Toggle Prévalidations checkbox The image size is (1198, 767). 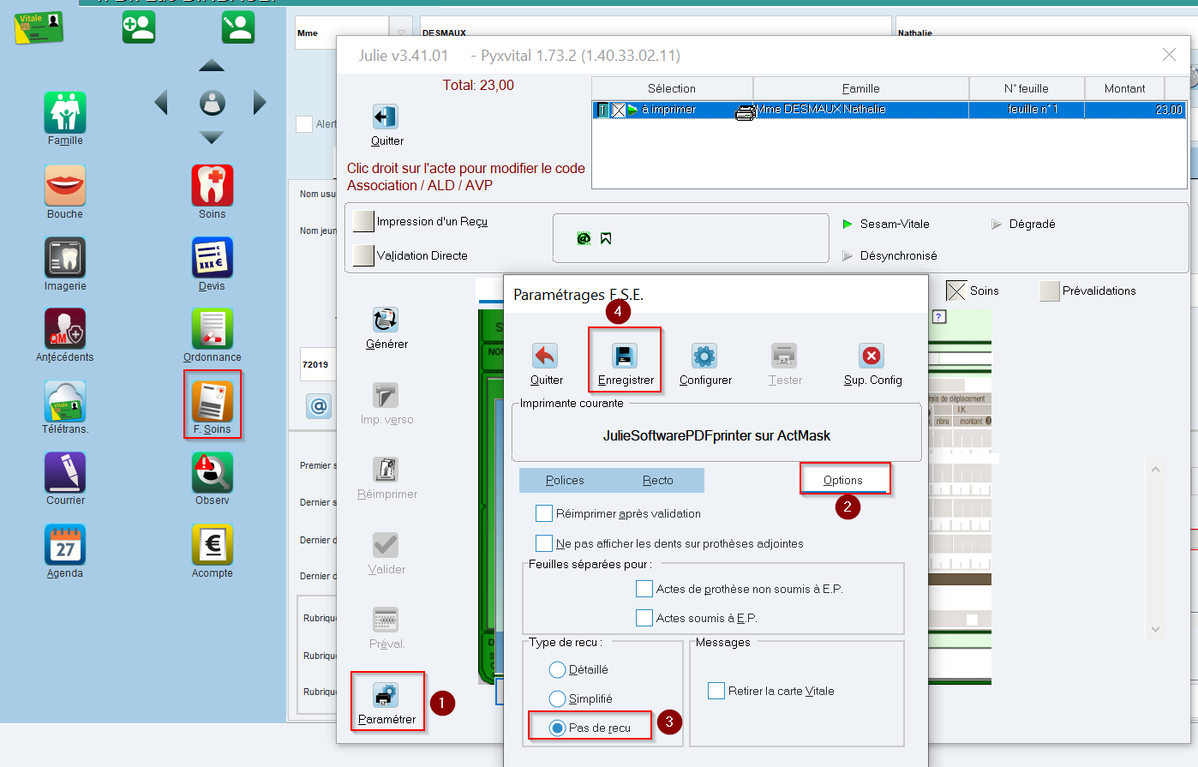1049,291
